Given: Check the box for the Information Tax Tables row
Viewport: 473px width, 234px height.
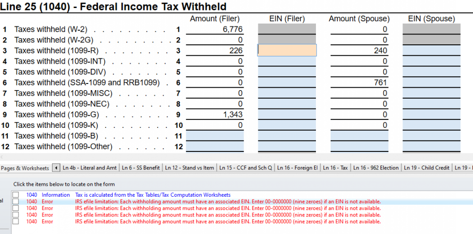Looking at the screenshot, I should click(x=16, y=195).
